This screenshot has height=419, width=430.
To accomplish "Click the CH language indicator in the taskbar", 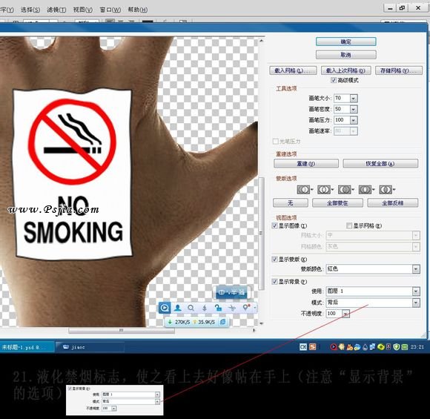I will point(302,347).
